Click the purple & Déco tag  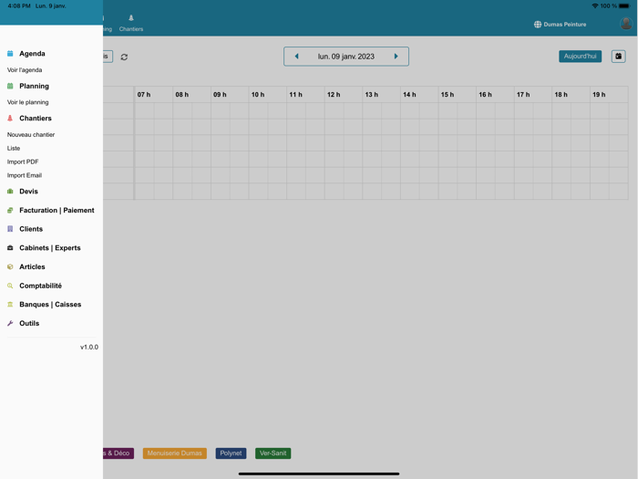118,453
